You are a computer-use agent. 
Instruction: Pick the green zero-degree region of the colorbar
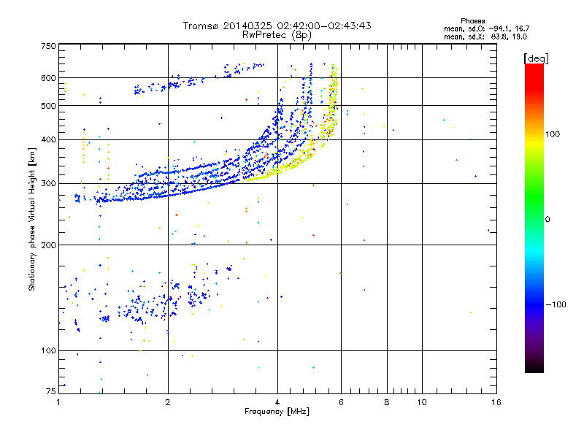534,219
